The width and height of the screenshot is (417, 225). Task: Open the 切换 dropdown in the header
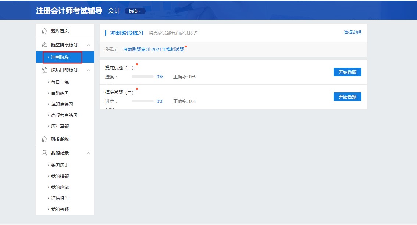tap(135, 11)
